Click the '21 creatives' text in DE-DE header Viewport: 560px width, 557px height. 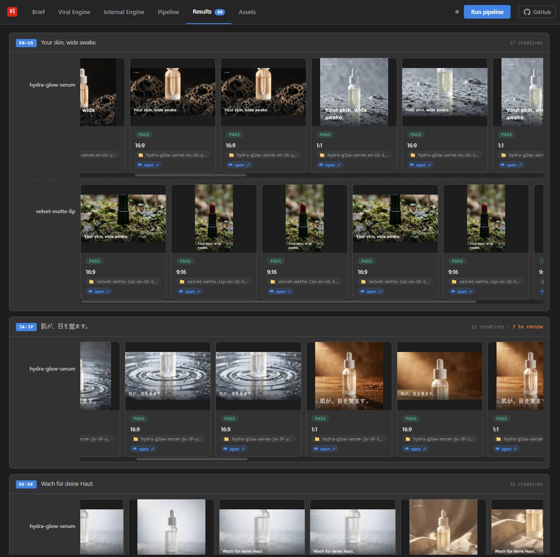coord(526,484)
